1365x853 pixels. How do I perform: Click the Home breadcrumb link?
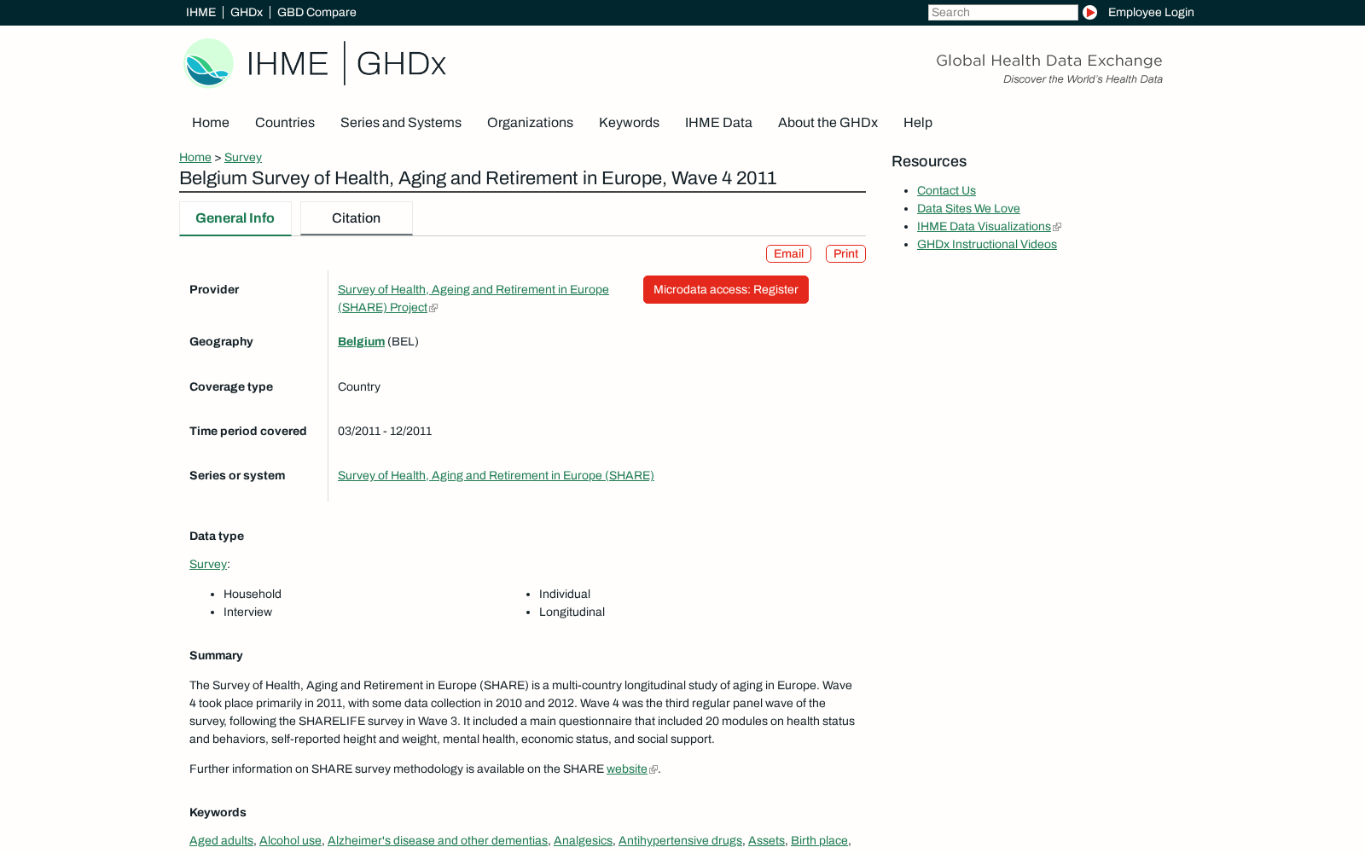[195, 158]
